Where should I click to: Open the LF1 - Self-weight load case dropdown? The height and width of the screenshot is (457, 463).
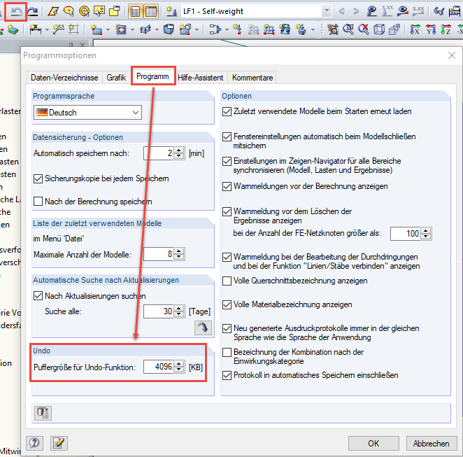327,11
